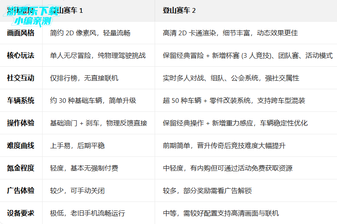The height and width of the screenshot is (224, 337).
Task: Select the 画面风格 row label
Action: 21,33
